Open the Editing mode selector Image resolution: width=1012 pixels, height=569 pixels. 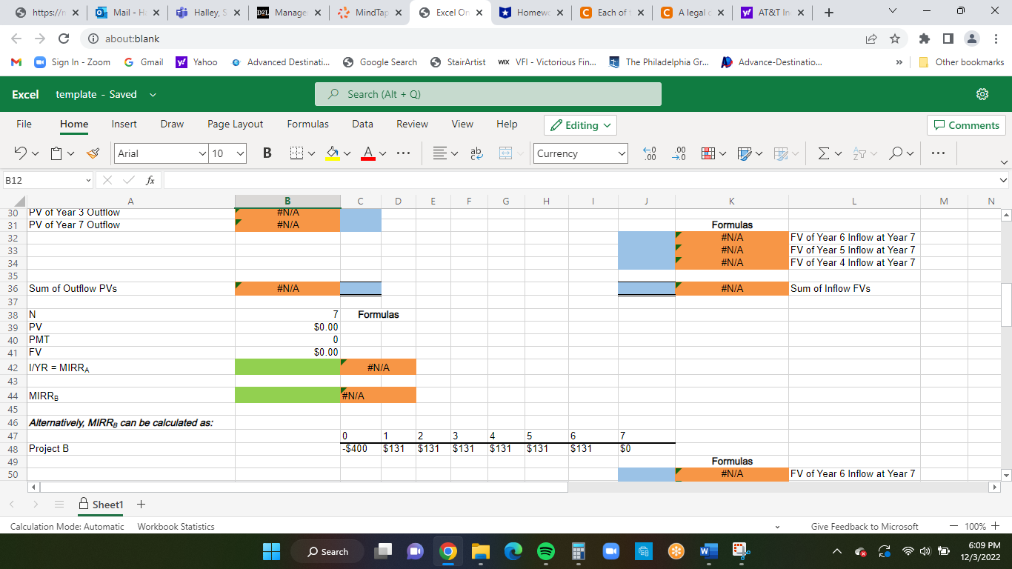(580, 124)
